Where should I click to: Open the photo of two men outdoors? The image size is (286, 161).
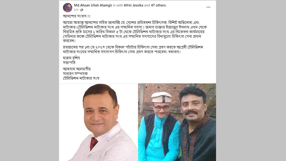pos(177,122)
